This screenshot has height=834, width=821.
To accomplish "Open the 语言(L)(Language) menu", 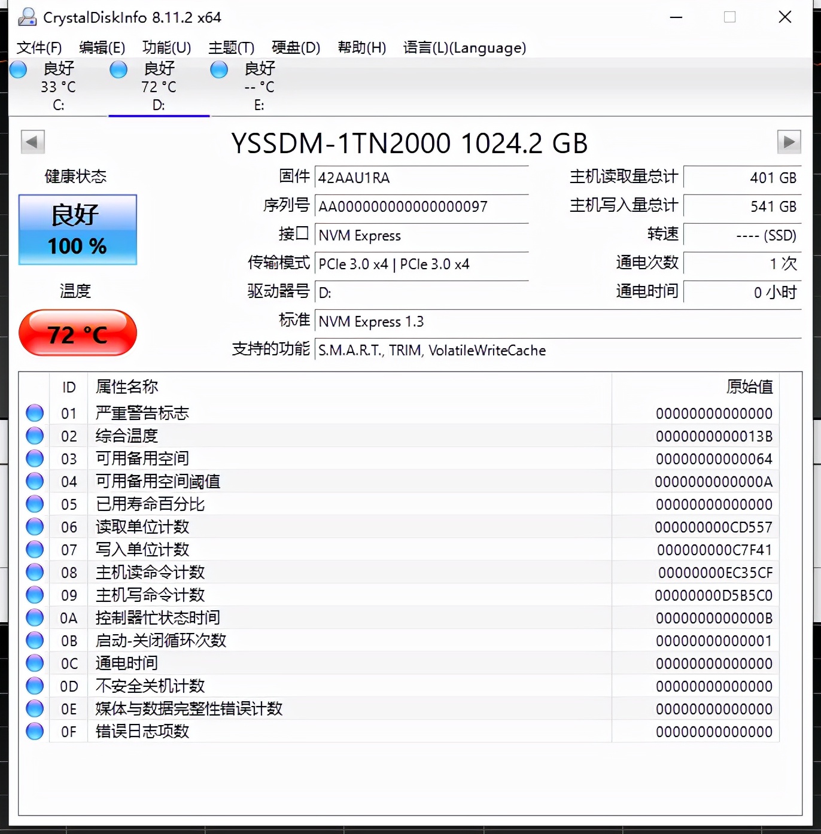I will click(464, 48).
